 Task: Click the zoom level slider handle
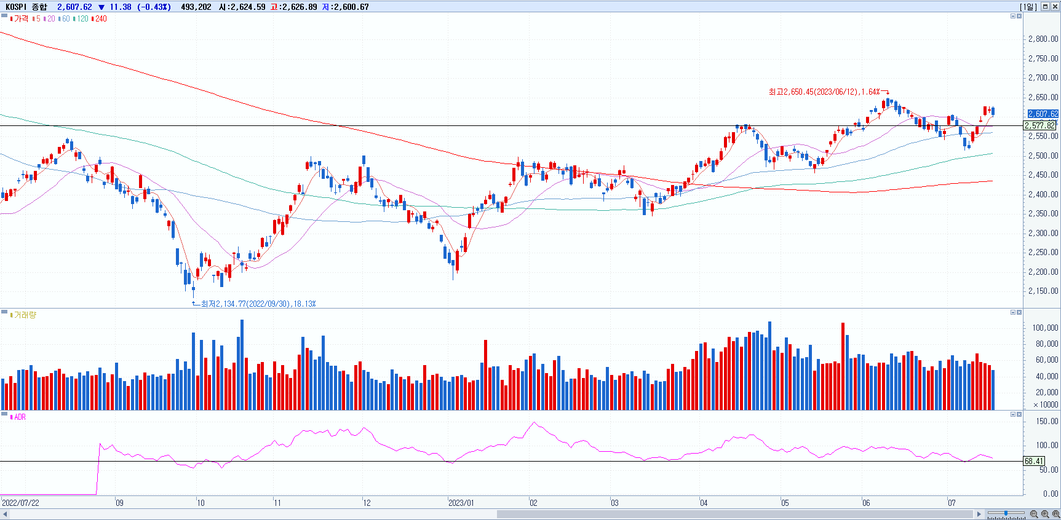1006,513
